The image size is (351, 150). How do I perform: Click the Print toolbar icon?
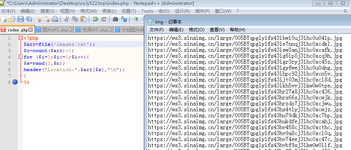tap(55, 19)
